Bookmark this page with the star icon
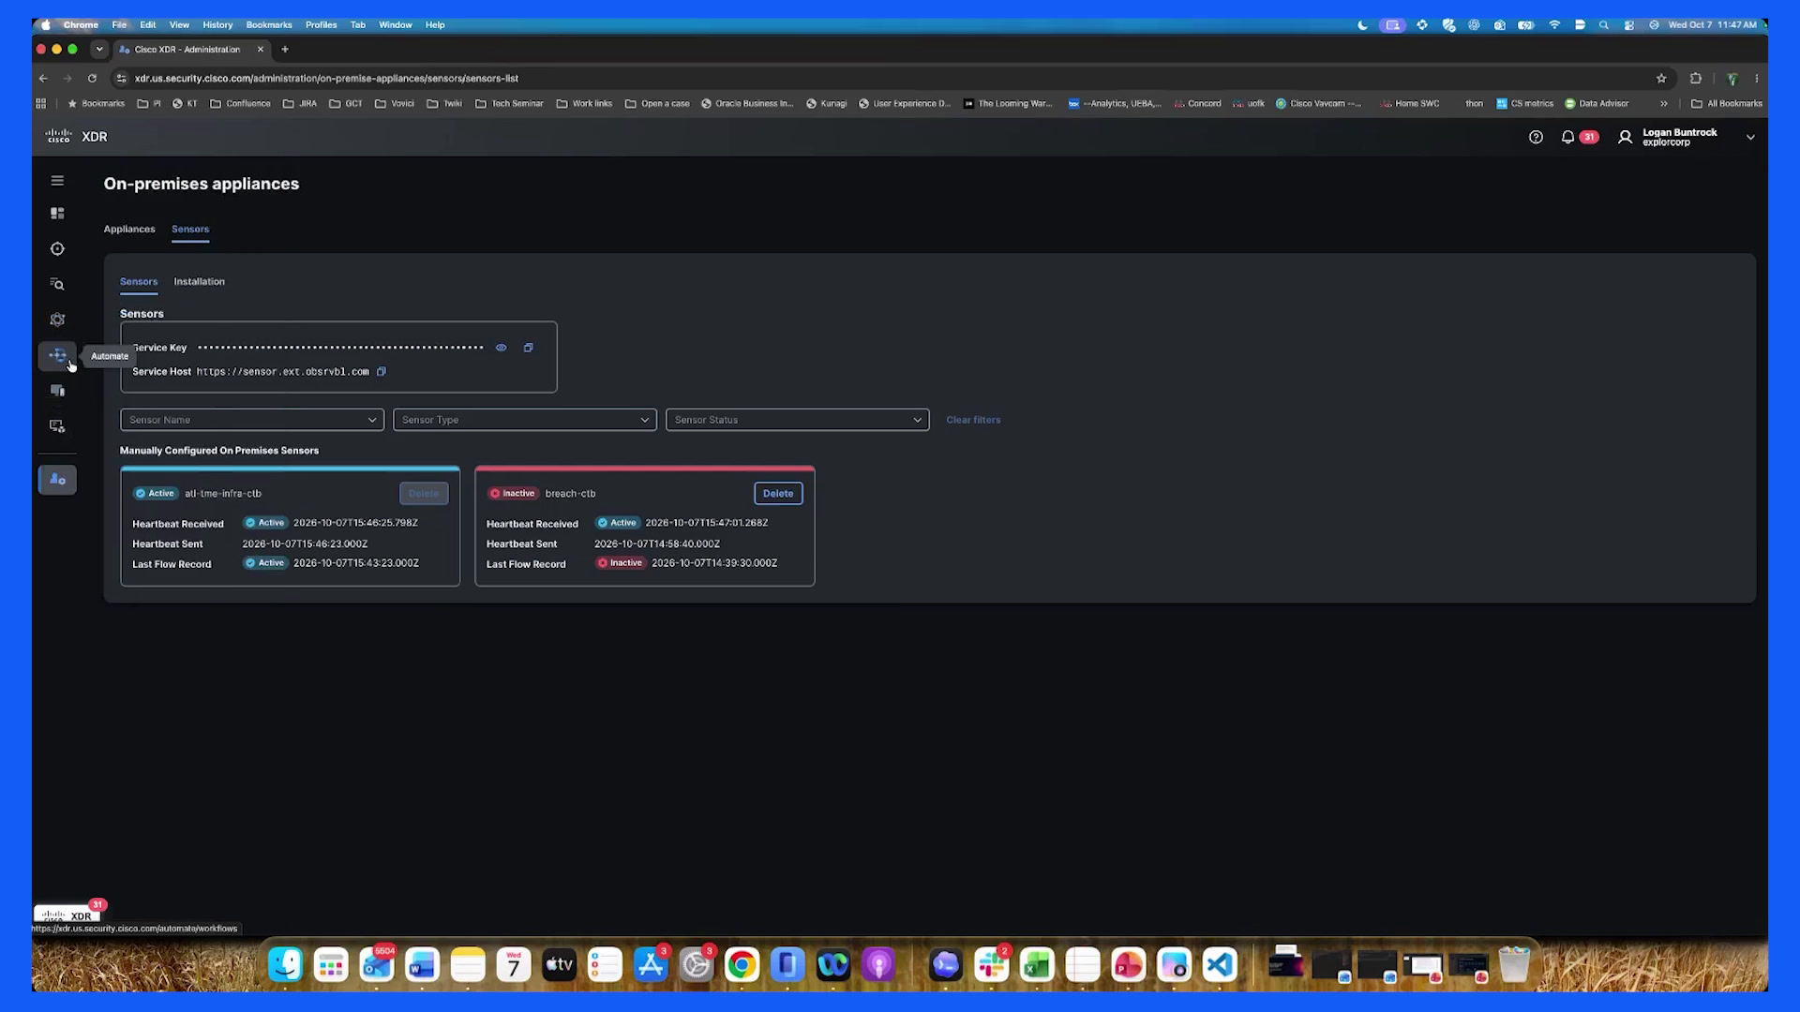This screenshot has width=1800, height=1012. [x=1661, y=79]
